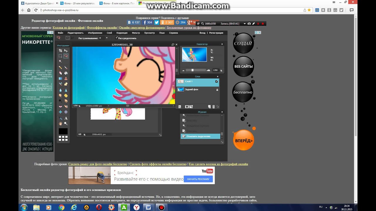Open the Растушевывание value dropdown
376x211 pixels.
(x=107, y=38)
